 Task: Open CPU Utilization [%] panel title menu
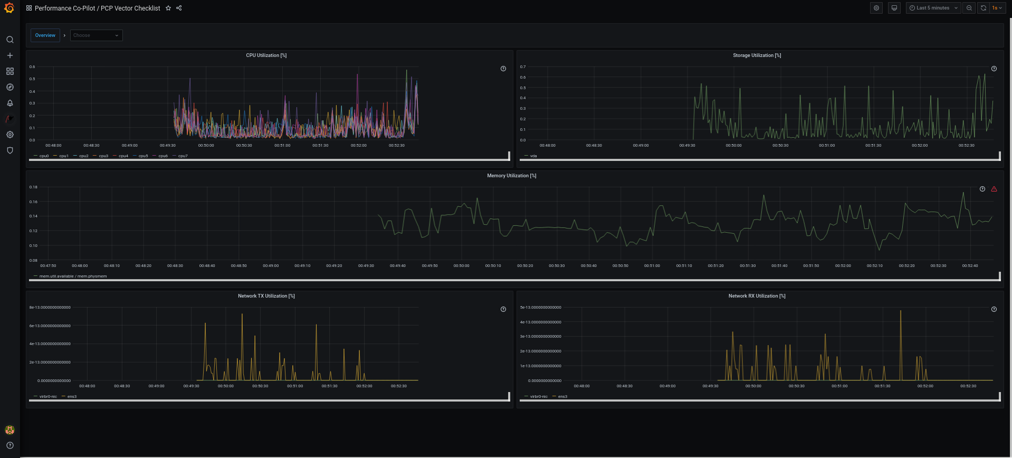(266, 55)
